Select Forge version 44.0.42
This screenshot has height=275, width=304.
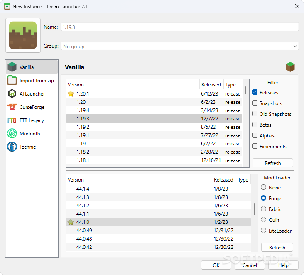click(158, 247)
